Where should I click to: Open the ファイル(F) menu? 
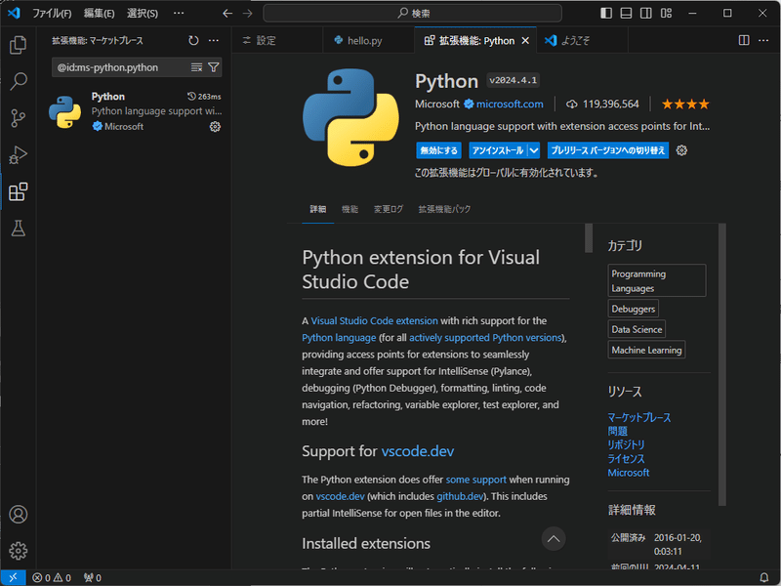(x=52, y=14)
